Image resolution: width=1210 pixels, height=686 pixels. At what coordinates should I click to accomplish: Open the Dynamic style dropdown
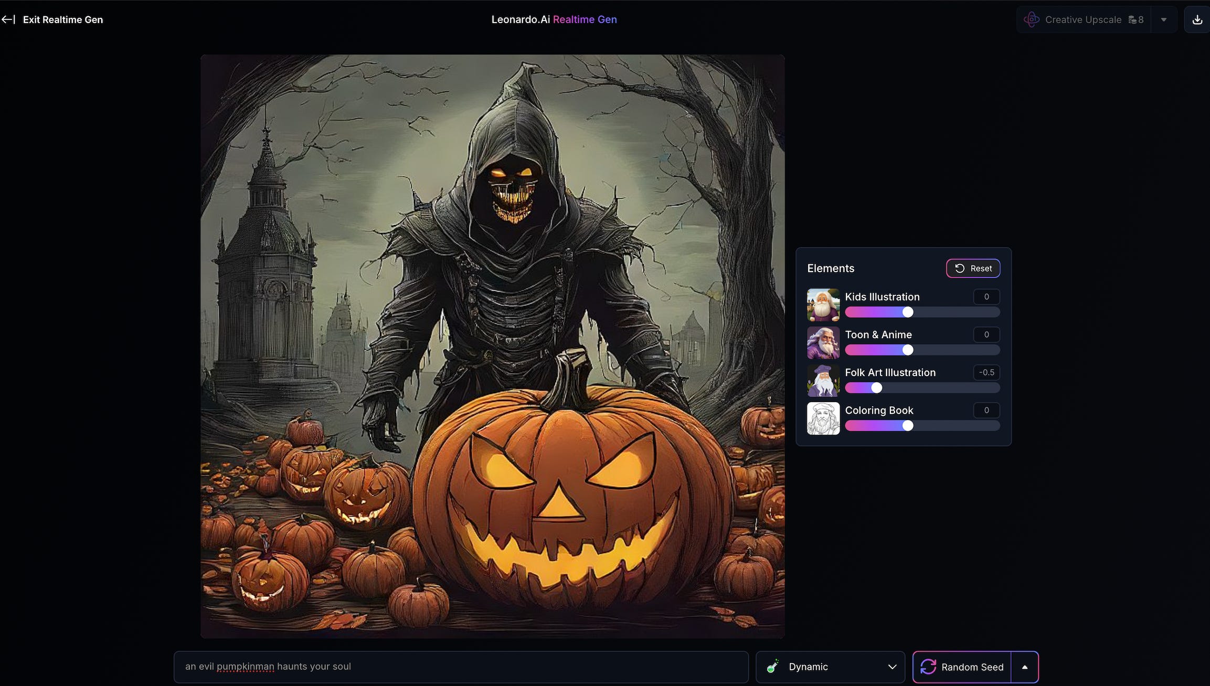(891, 667)
